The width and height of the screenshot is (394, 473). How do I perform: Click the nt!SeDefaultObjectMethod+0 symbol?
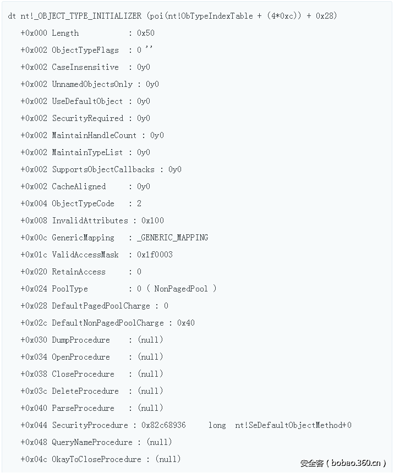click(293, 425)
